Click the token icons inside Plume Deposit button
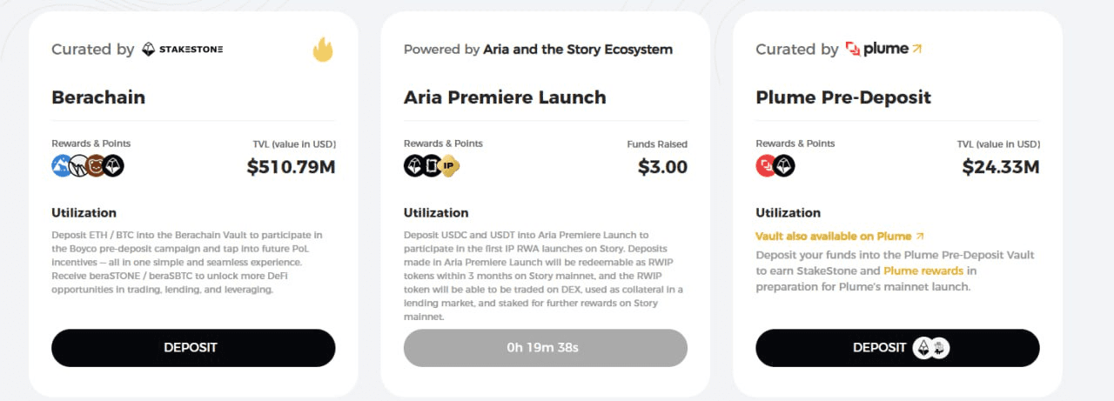The height and width of the screenshot is (401, 1114). pos(930,348)
